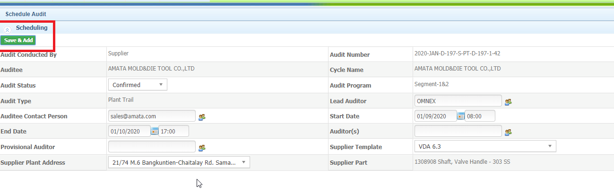This screenshot has width=614, height=195.
Task: Click the empty Provisional Auditor field
Action: coord(152,147)
